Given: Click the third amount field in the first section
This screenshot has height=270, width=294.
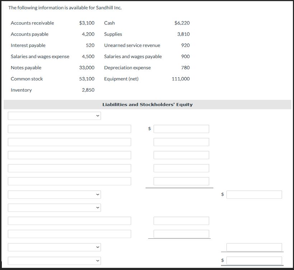Looking at the screenshot, I should click(181, 155).
